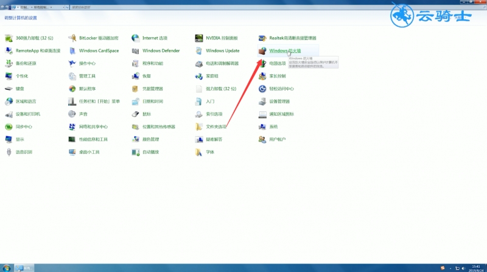Open 区域和语言 icon
The image size is (487, 272).
pos(9,102)
